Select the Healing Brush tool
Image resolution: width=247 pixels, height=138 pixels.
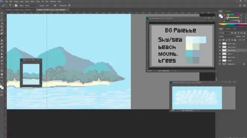coord(2,34)
